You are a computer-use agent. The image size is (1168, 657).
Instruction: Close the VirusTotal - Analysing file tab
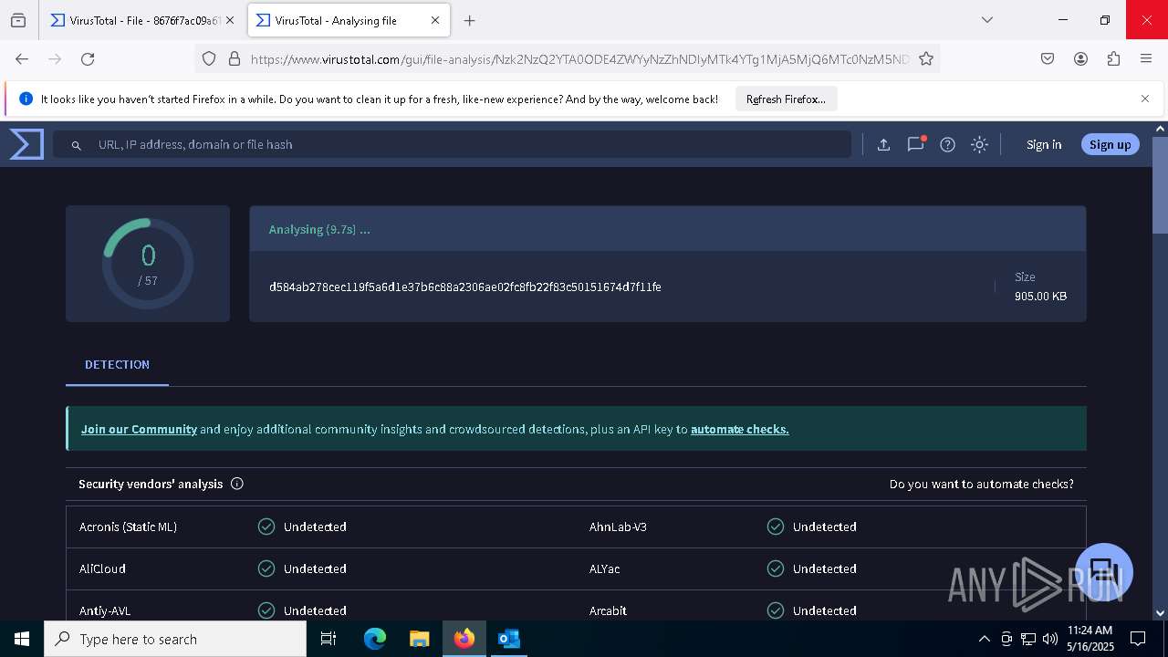pos(435,20)
